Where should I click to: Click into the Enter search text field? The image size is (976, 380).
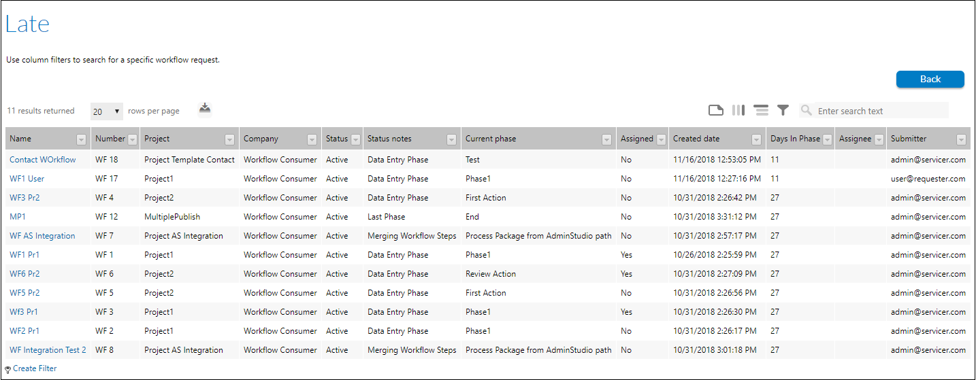(881, 111)
